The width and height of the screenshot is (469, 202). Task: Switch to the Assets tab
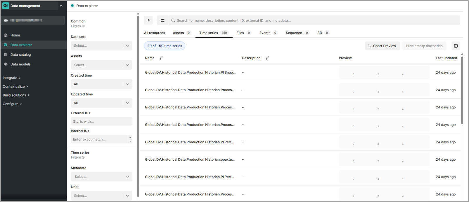[x=182, y=33]
